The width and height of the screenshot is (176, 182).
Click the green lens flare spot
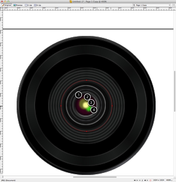tap(89, 109)
